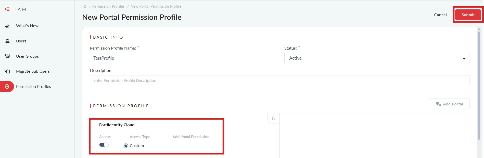This screenshot has width=484, height=158.
Task: Submit the new permission profile
Action: point(468,15)
